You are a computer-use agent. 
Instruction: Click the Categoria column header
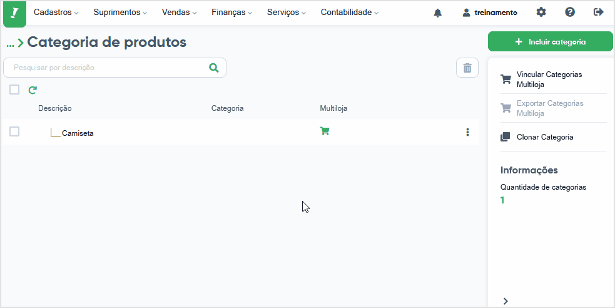click(x=228, y=108)
